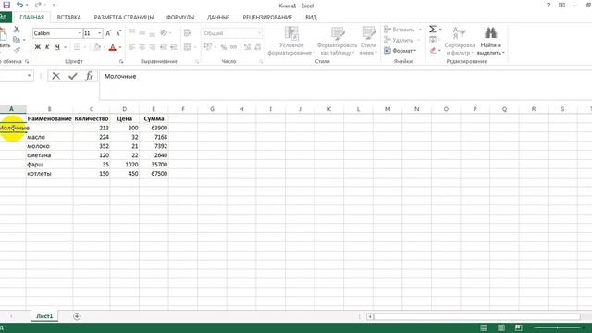The width and height of the screenshot is (592, 333).
Task: Click the Формат cells button
Action: (401, 50)
